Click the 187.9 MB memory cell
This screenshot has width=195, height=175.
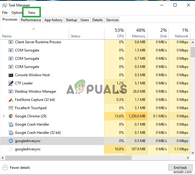pos(136,149)
